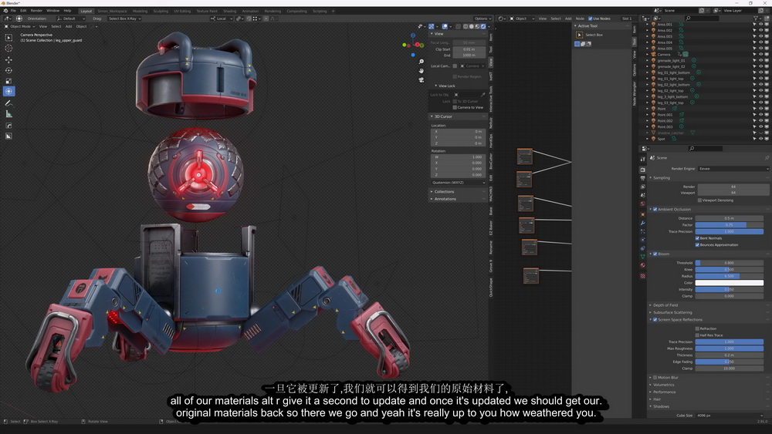Image resolution: width=772 pixels, height=434 pixels.
Task: Switch to rendered viewport shading
Action: (483, 26)
